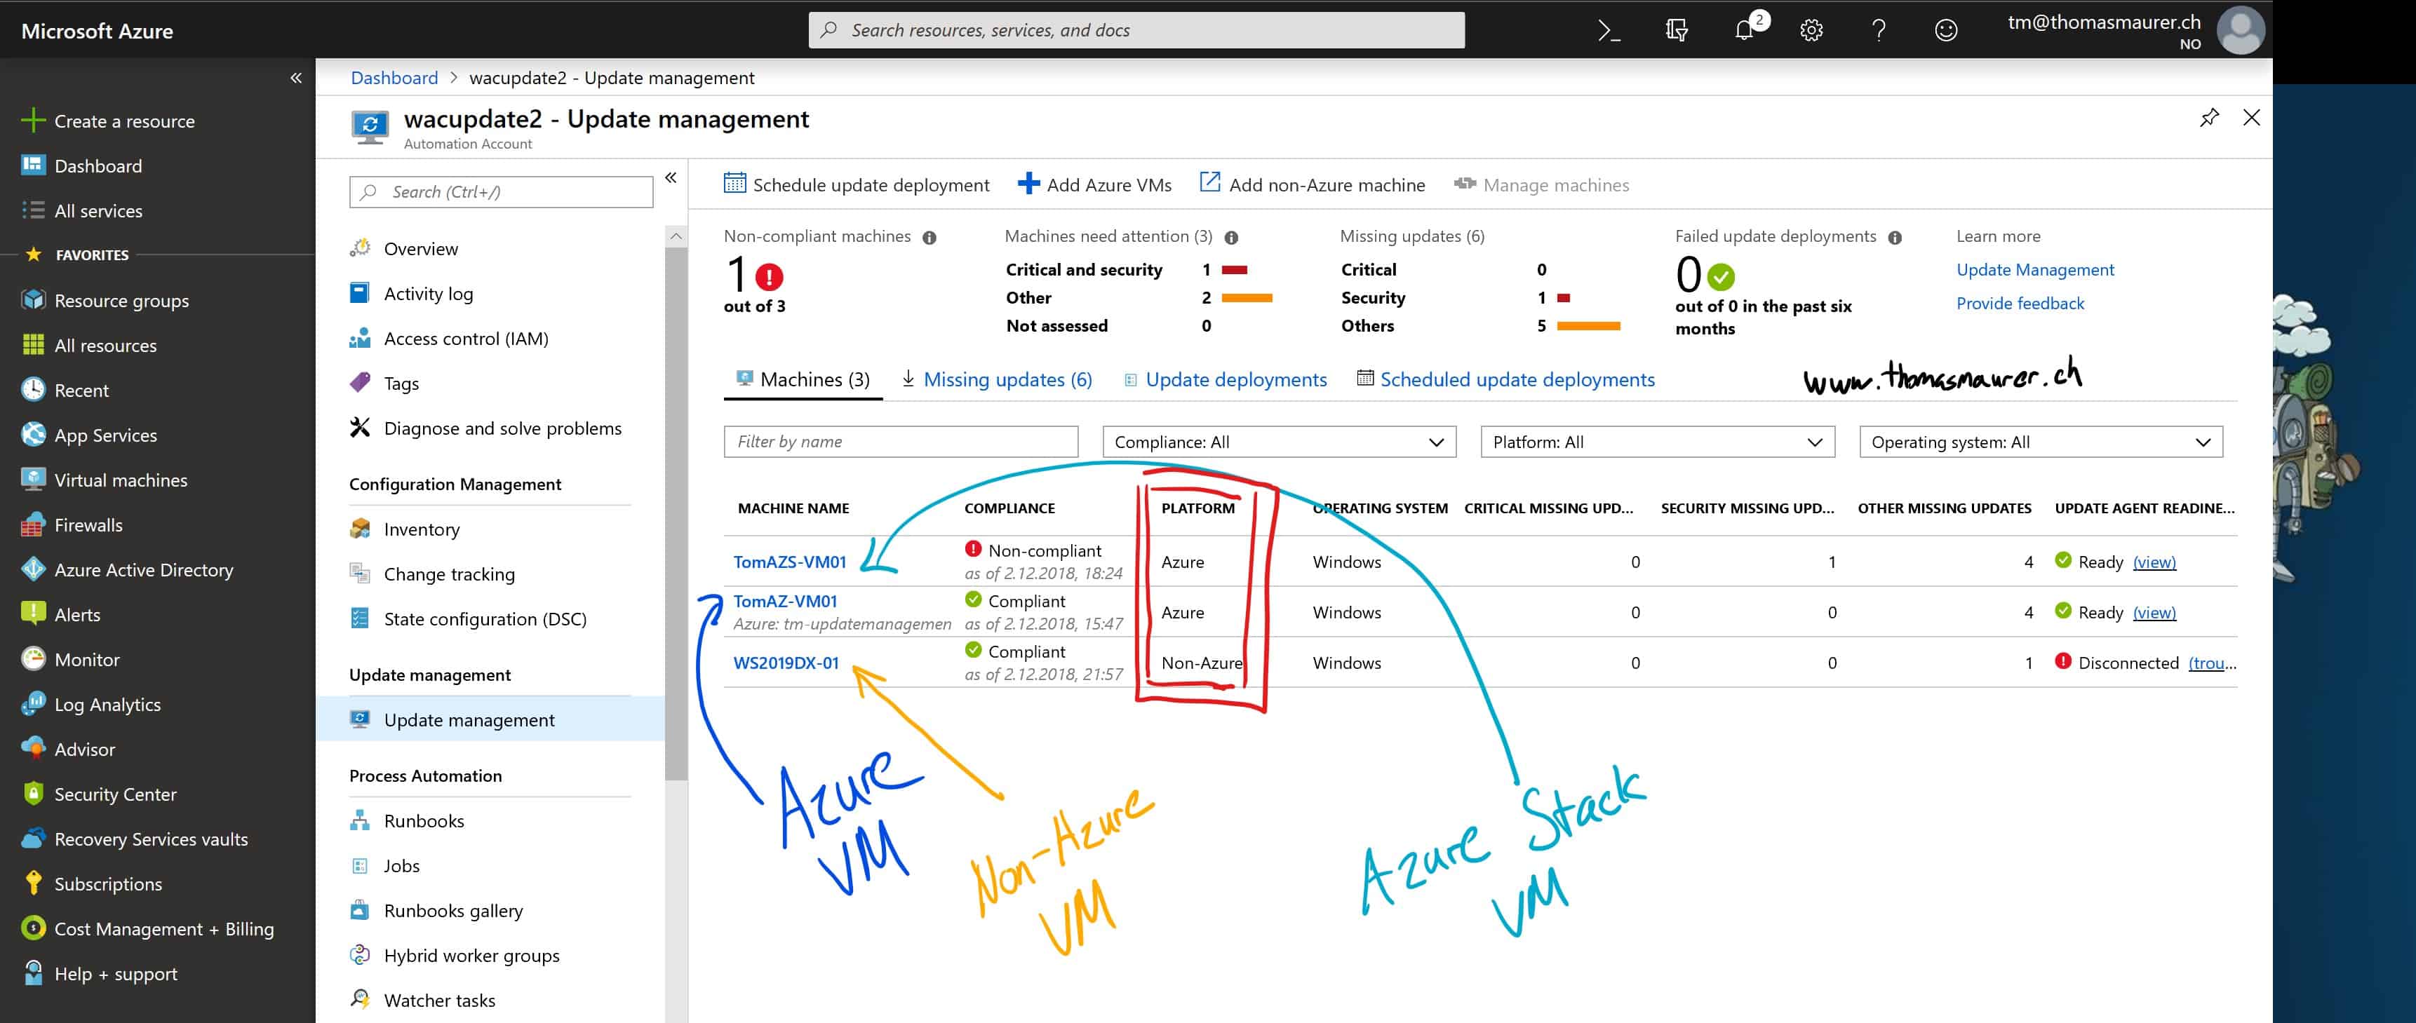
Task: Click the Security Center shield icon
Action: point(33,794)
